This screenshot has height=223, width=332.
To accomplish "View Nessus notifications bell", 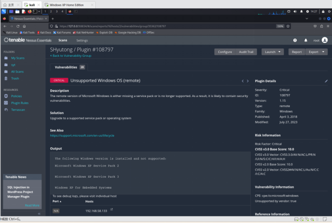I will coord(306,41).
